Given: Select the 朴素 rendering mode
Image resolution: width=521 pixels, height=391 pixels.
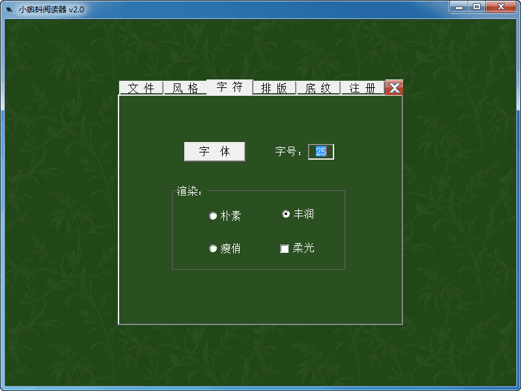Looking at the screenshot, I should point(213,214).
